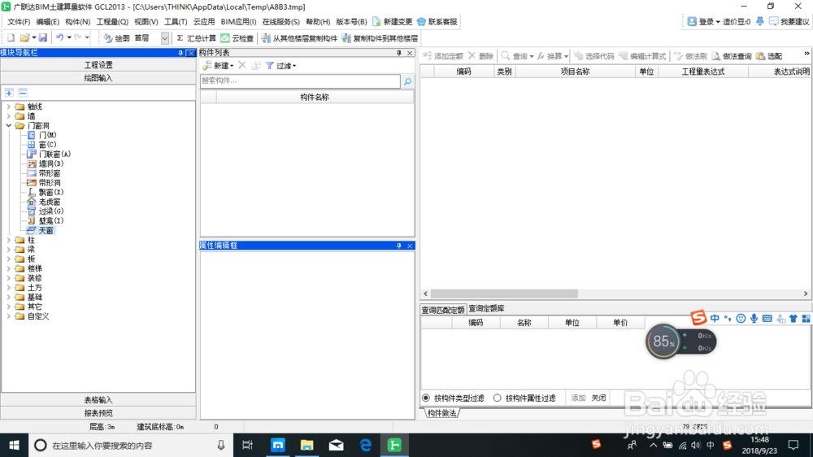Pin the 属性编辑框 panel
This screenshot has width=813, height=457.
[398, 246]
